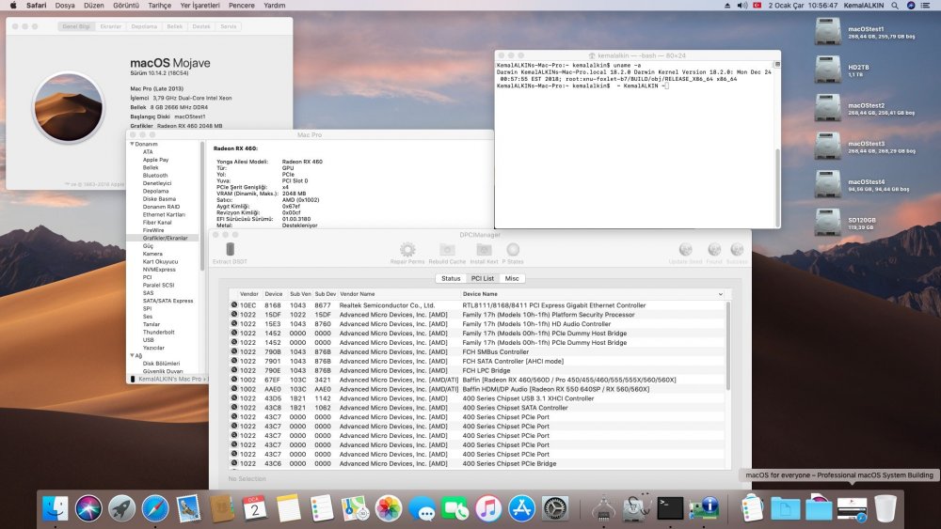
Task: Select FCH SMBus Controller row
Action: click(478, 351)
